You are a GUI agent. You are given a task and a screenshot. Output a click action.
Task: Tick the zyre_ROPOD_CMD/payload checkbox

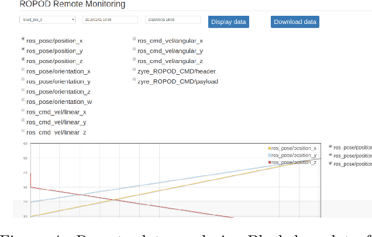(x=135, y=80)
